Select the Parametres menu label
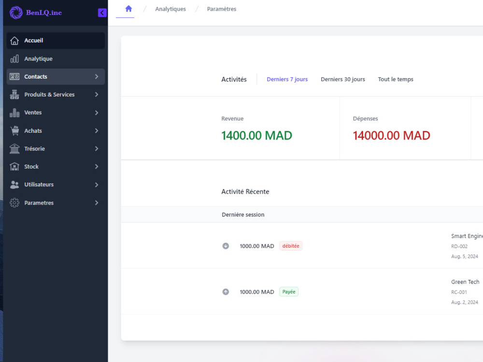This screenshot has height=362, width=483. click(x=39, y=203)
